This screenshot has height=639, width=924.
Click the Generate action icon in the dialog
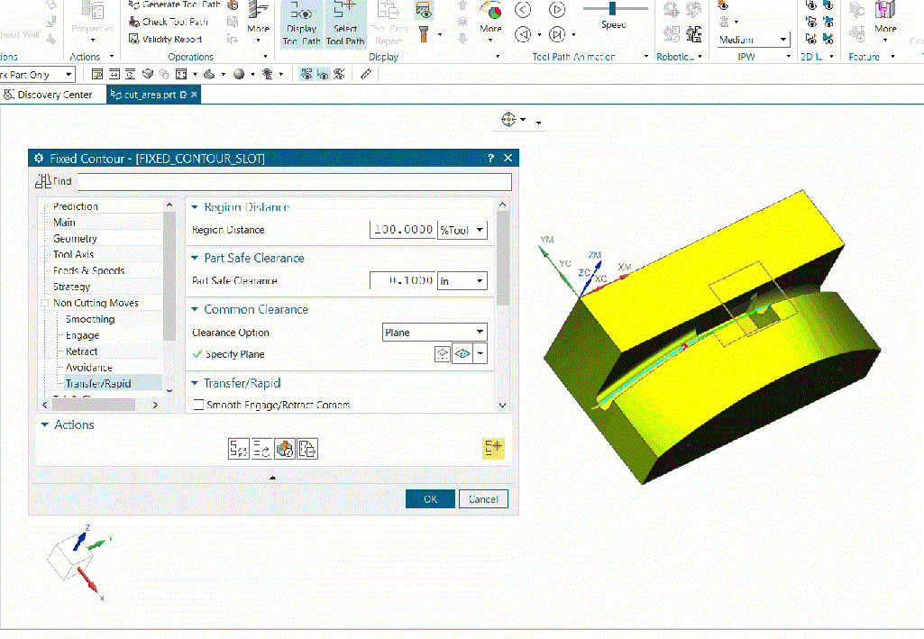[x=239, y=448]
